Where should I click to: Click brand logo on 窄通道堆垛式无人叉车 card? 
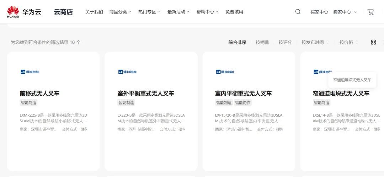(322, 72)
